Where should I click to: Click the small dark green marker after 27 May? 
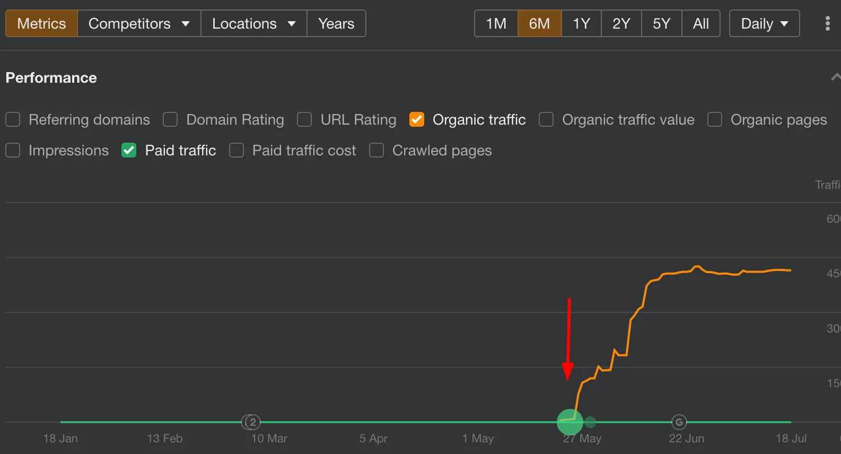coord(590,422)
